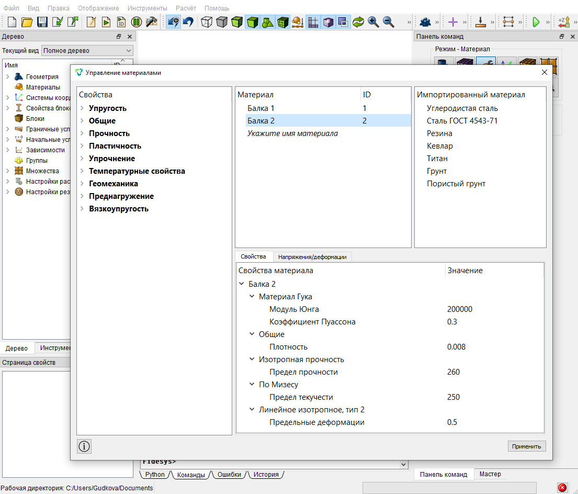The height and width of the screenshot is (494, 578).
Task: Expand the Пластичность property group
Action: [x=82, y=146]
